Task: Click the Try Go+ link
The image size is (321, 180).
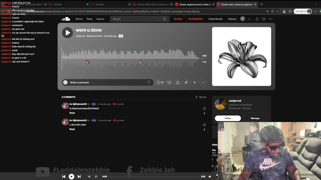Action: pyautogui.click(x=178, y=19)
